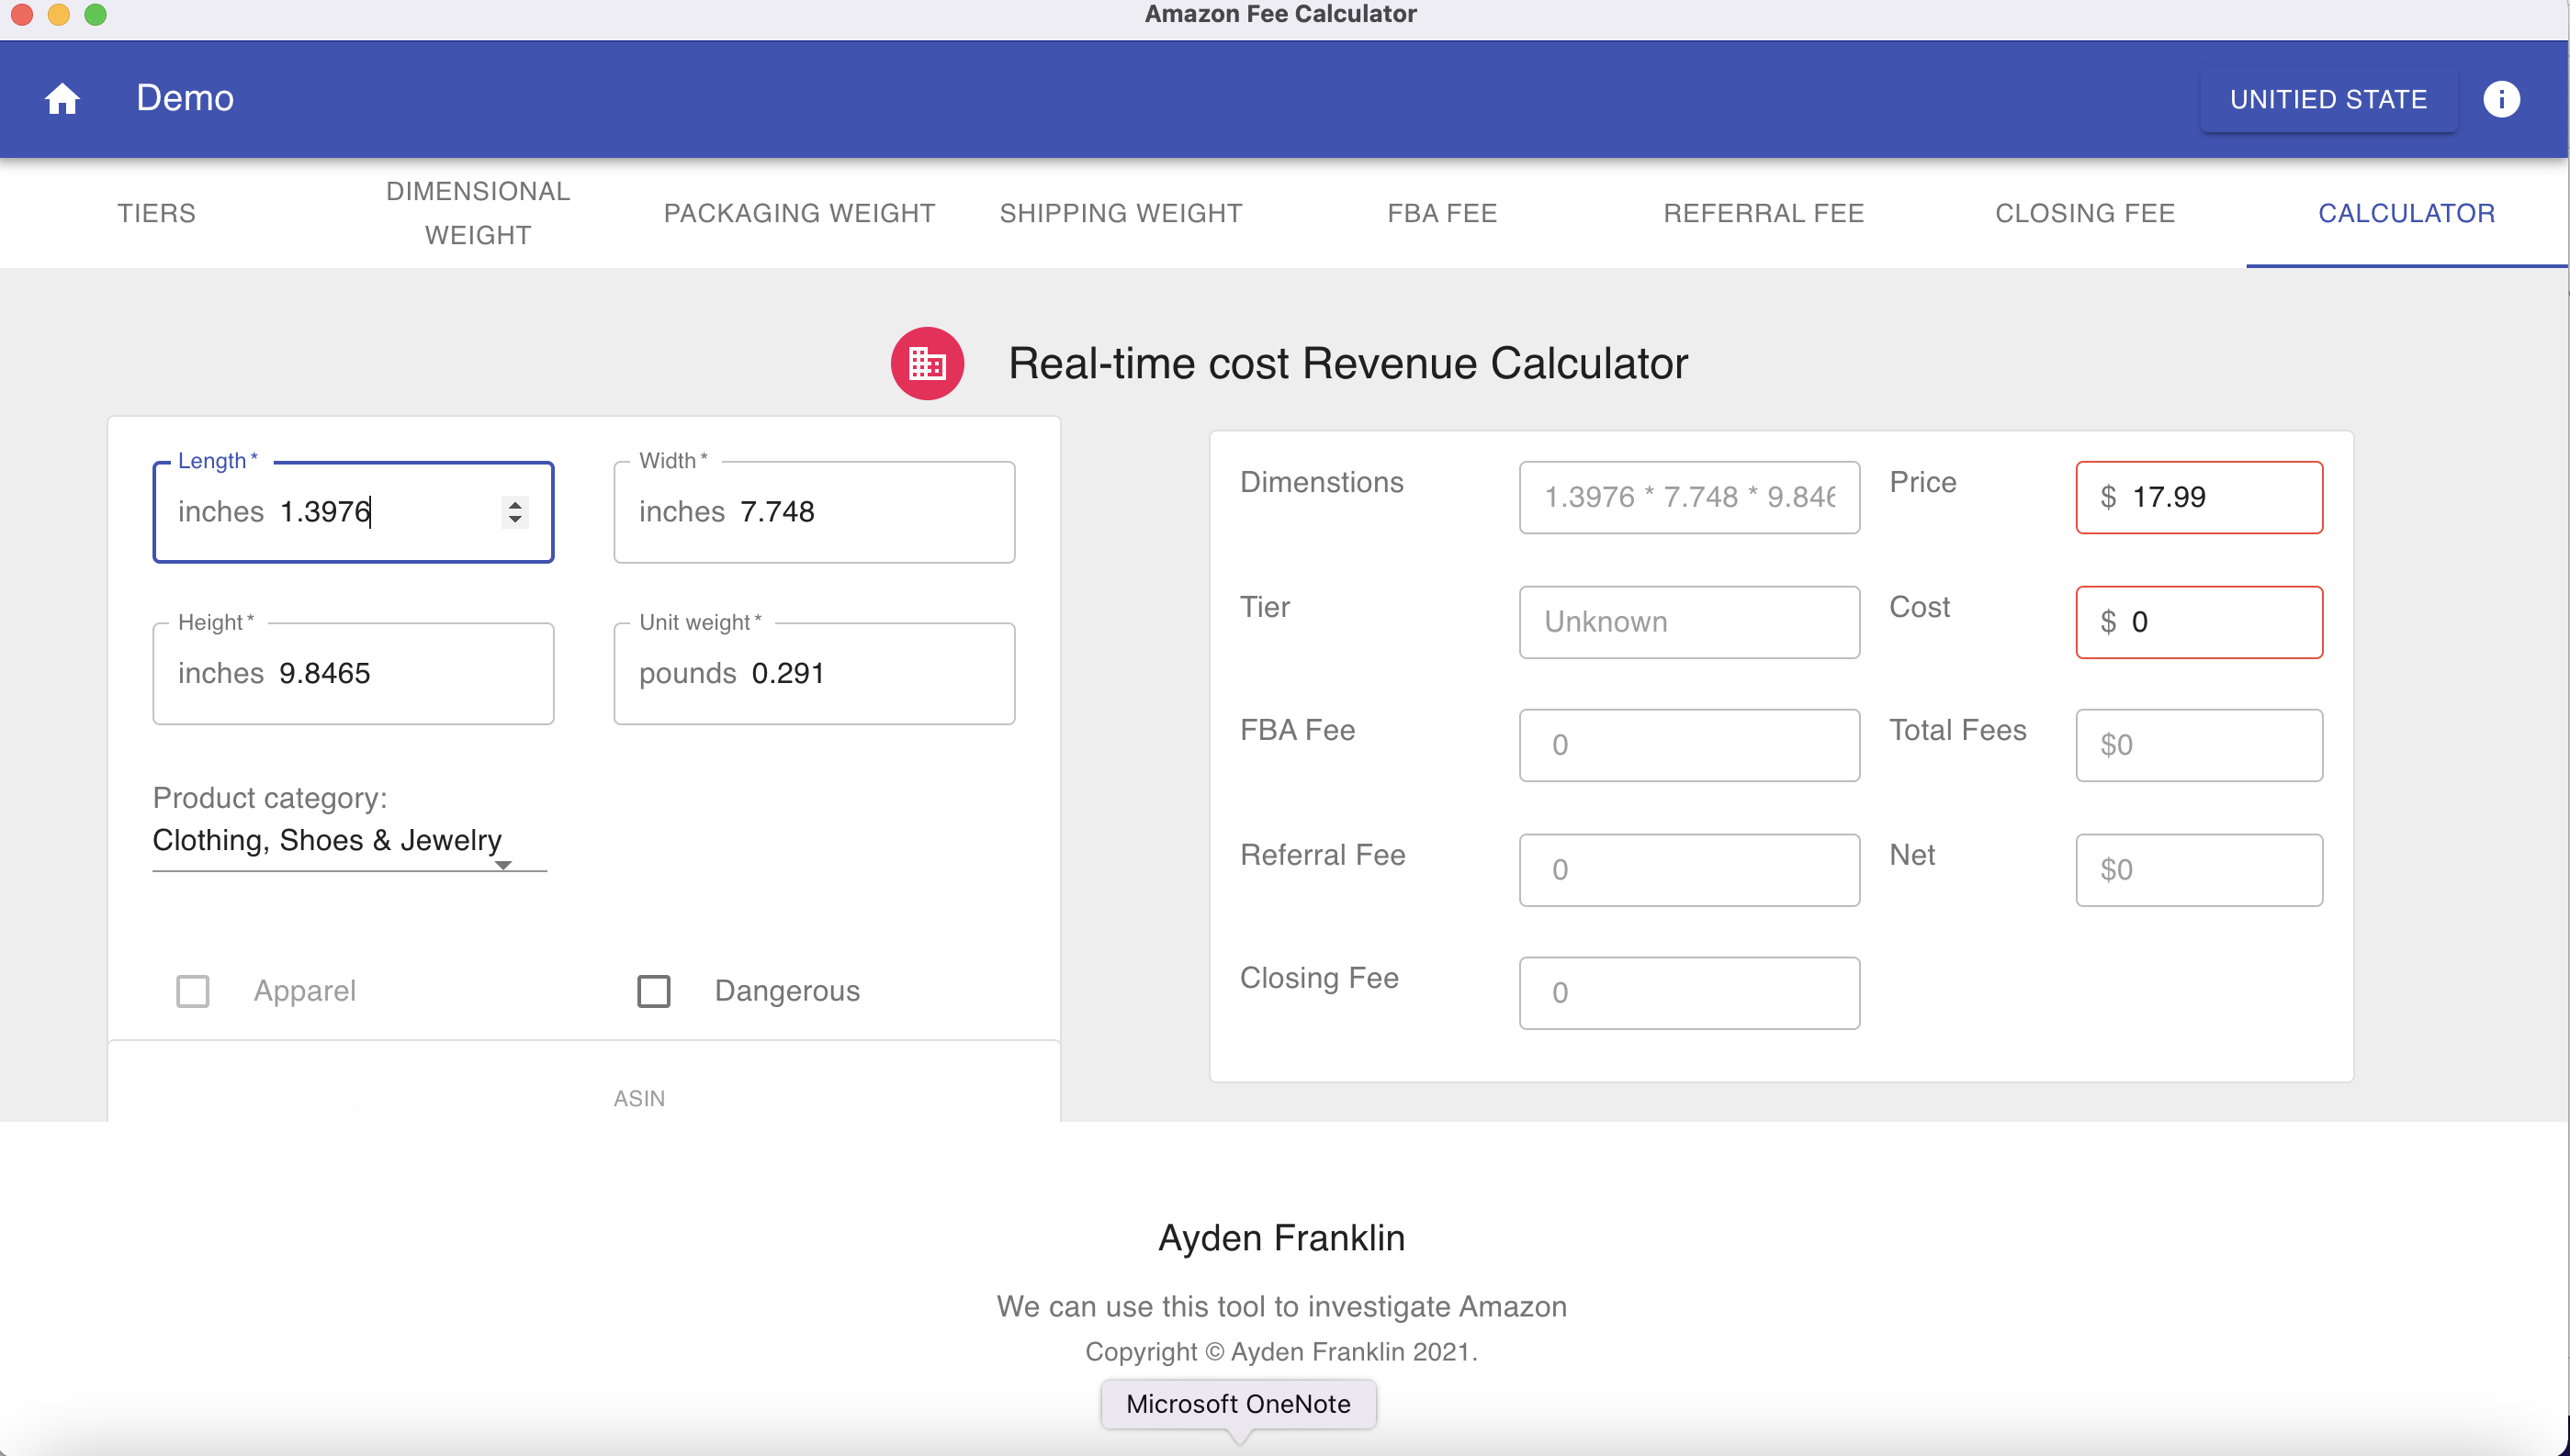Go to DIMENSIONAL WEIGHT tab
Viewport: 2570px width, 1456px height.
coord(478,213)
